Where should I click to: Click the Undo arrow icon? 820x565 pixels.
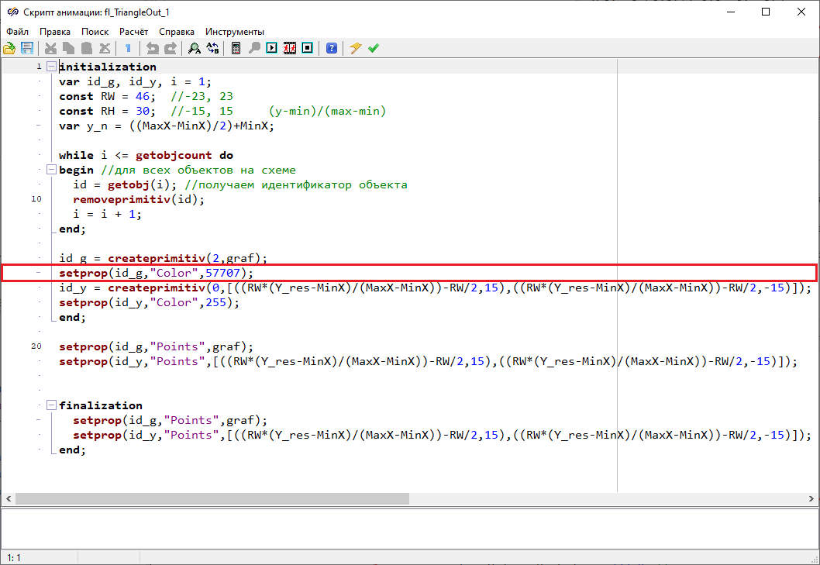[153, 48]
